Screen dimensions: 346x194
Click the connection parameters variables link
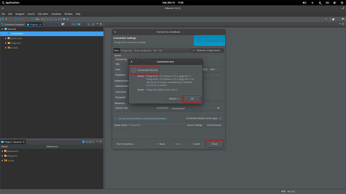click(142, 118)
